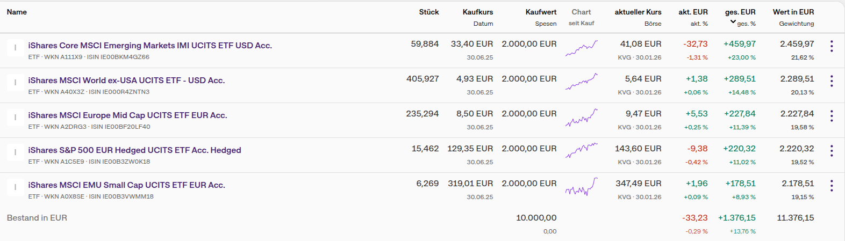The image size is (845, 241).
Task: Click the logo icon beside MSCI EMU Small Cap ETF
Action: click(15, 187)
